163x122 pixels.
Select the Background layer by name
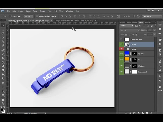[142, 72]
